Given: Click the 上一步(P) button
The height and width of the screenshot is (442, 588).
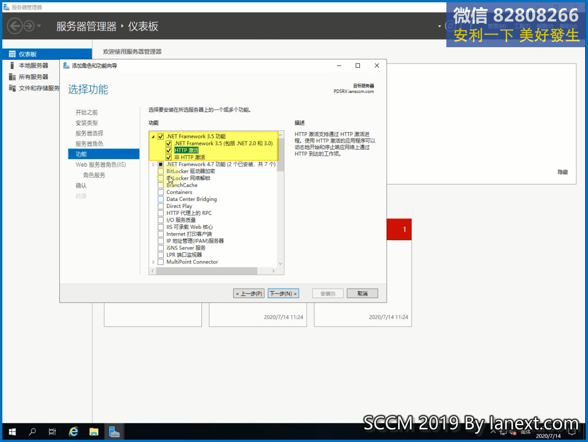Looking at the screenshot, I should (249, 293).
